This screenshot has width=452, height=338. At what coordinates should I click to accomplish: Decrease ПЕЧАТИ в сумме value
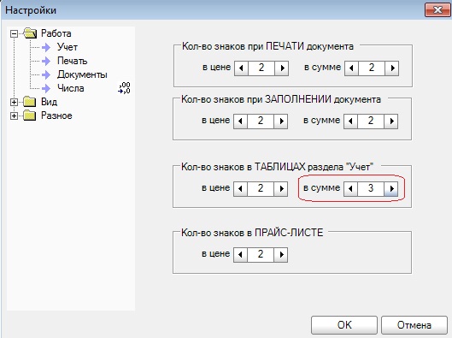pos(351,68)
